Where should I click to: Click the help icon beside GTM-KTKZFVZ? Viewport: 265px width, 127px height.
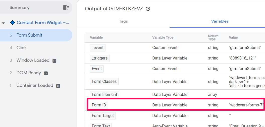coord(148,9)
